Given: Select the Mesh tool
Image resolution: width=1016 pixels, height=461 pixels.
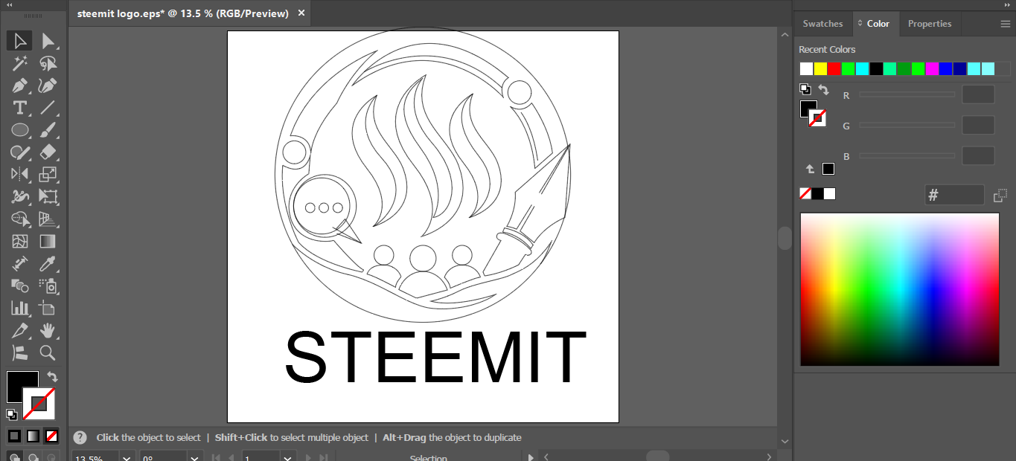Looking at the screenshot, I should point(20,242).
